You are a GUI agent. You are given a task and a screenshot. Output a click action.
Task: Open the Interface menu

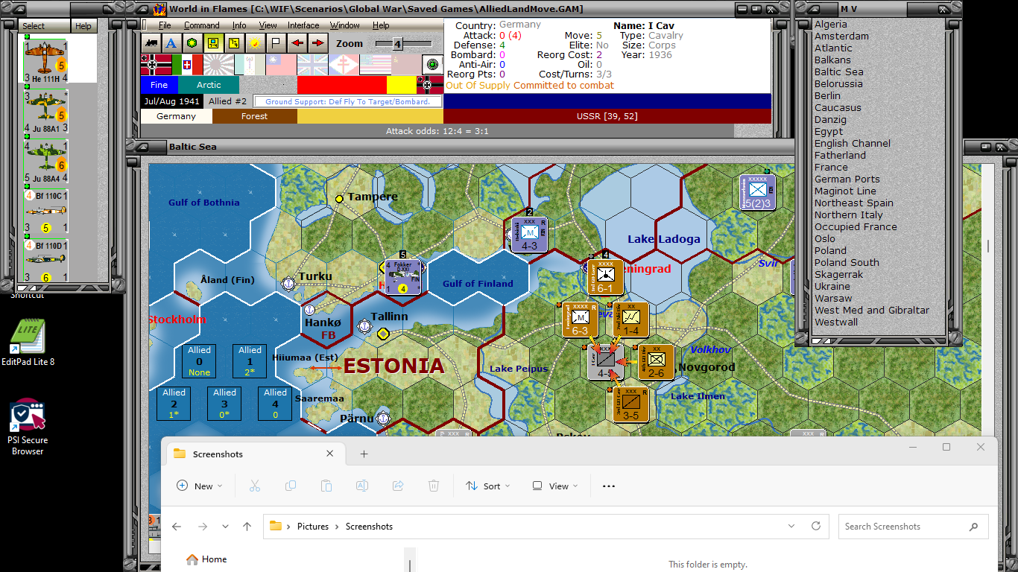303,25
